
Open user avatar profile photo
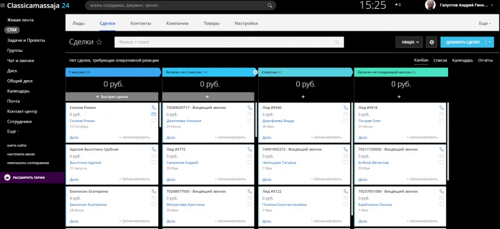click(430, 5)
